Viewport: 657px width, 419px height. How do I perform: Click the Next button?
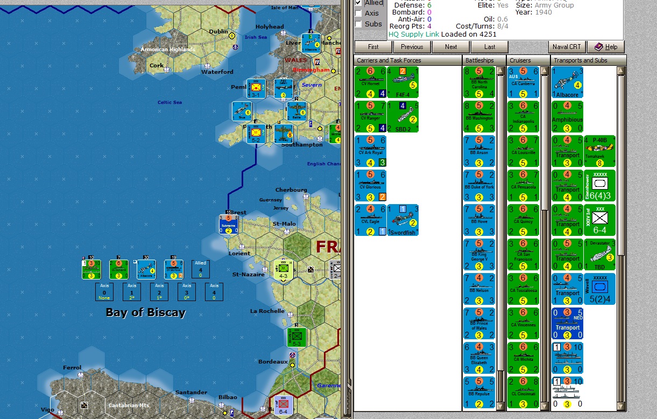pyautogui.click(x=451, y=47)
